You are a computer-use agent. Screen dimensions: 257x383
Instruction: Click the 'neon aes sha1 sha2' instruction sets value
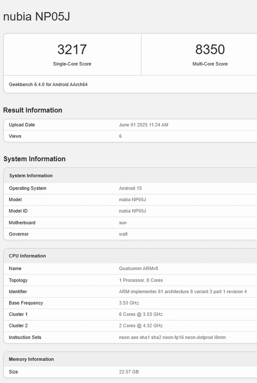pyautogui.click(x=172, y=337)
